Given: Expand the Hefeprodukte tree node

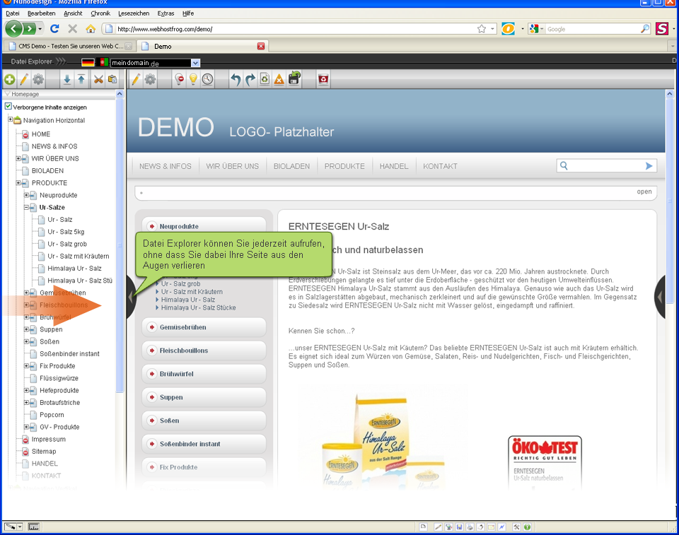Looking at the screenshot, I should [26, 390].
